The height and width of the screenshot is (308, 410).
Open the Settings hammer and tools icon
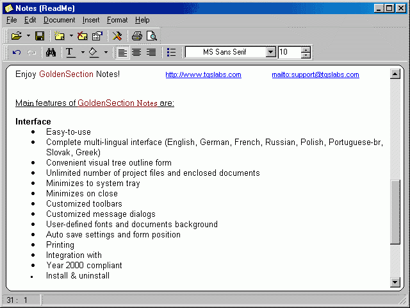[x=117, y=36]
